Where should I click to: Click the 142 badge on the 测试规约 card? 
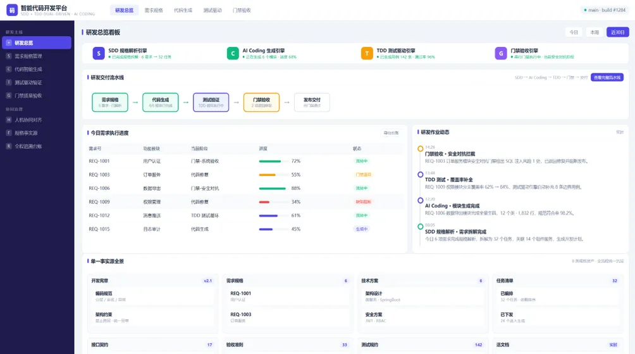(479, 345)
